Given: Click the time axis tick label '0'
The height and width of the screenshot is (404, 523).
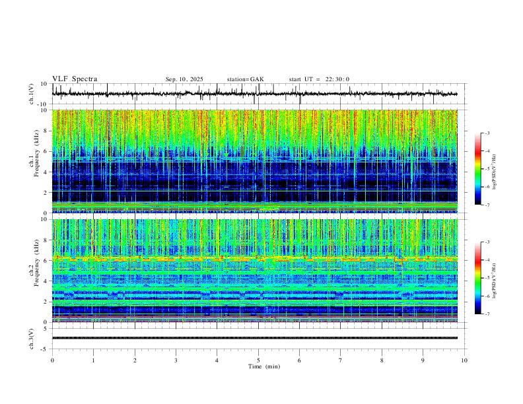Looking at the screenshot, I should point(52,360).
